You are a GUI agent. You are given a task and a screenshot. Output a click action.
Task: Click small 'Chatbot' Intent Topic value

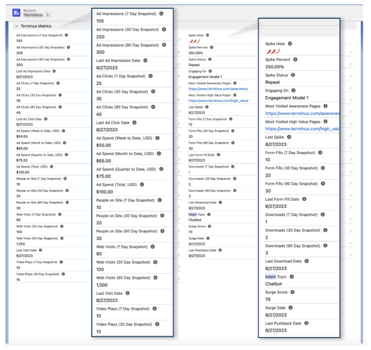pos(195,220)
